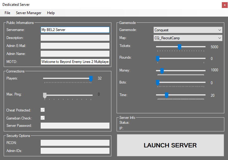This screenshot has width=228, height=160.
Task: Click the Max. Ping slider handle
Action: [x=45, y=96]
